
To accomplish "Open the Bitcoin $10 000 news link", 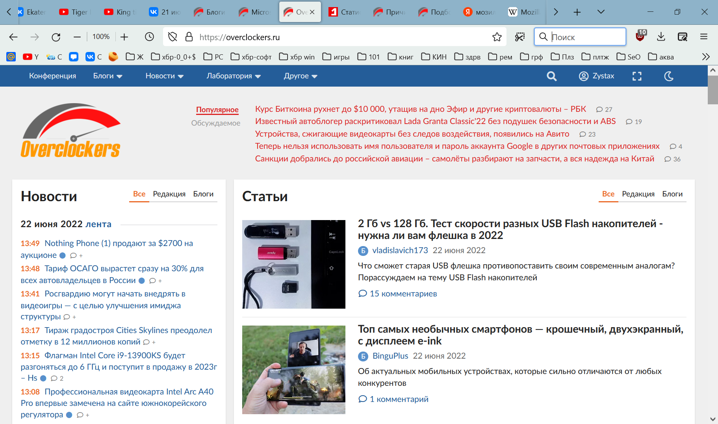I will pos(421,109).
